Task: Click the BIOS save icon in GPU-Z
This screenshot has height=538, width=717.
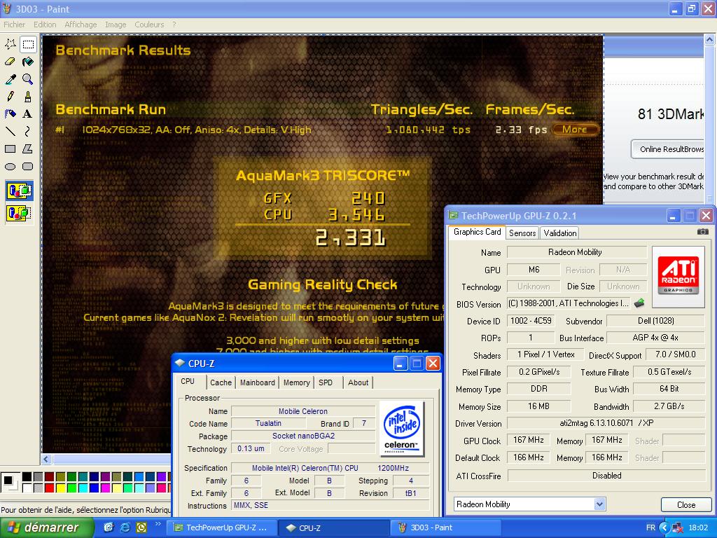Action: (x=639, y=303)
